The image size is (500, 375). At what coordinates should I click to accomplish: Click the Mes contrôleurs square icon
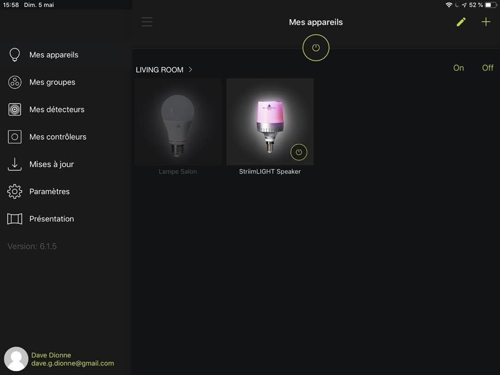[x=15, y=137]
